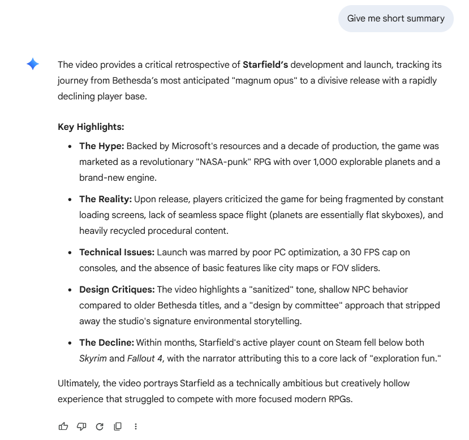Click the bold 'Starfield's' text

265,65
